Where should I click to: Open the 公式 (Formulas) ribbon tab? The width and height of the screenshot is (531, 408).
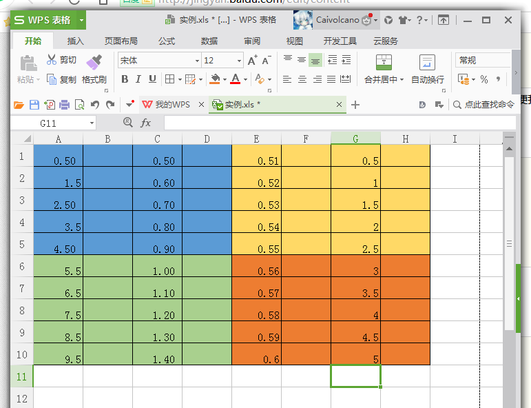166,41
